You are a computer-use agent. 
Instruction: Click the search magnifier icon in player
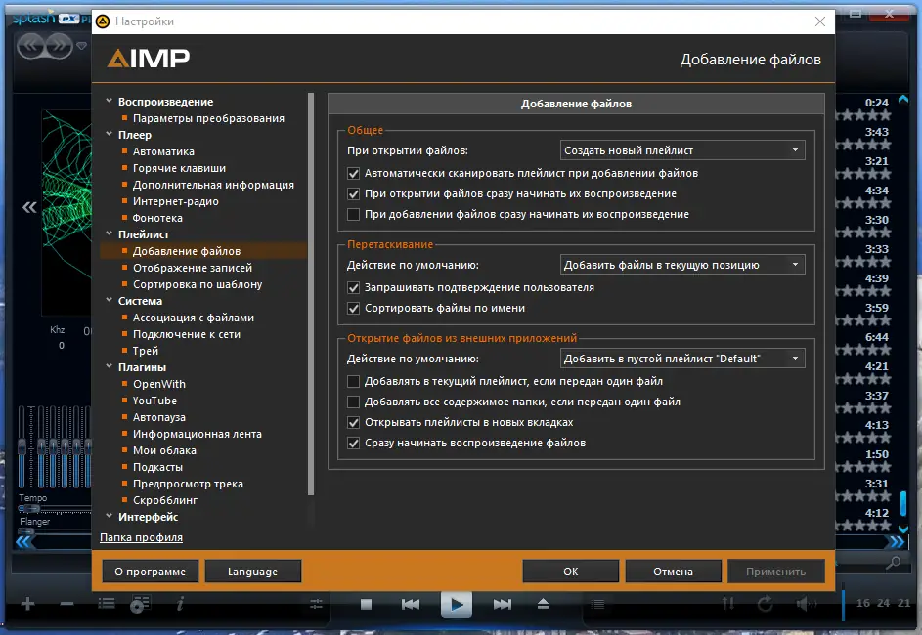pos(894,563)
